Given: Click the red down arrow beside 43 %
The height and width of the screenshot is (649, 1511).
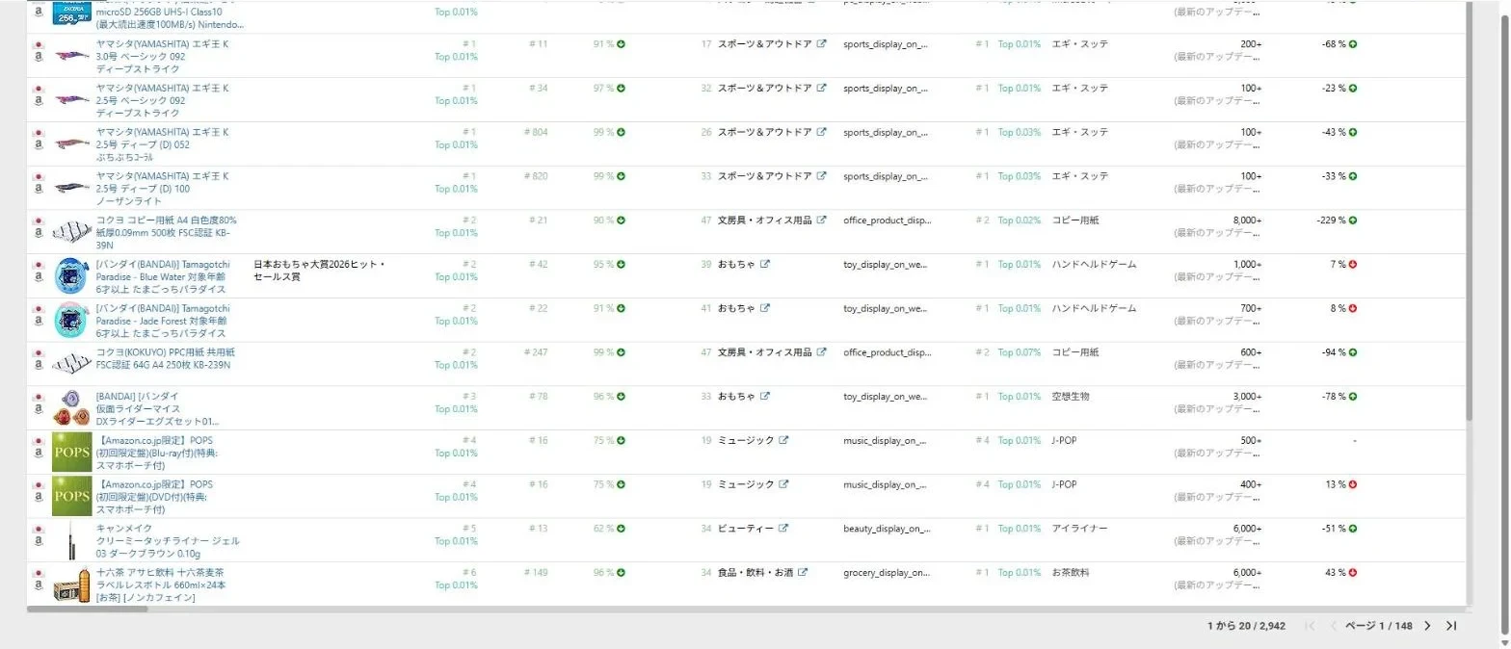Looking at the screenshot, I should coord(1353,573).
